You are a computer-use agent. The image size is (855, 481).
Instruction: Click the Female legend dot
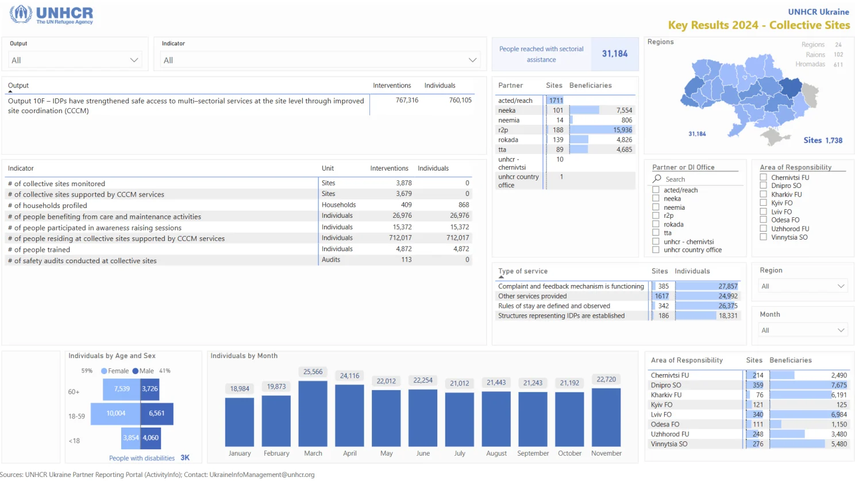[104, 371]
